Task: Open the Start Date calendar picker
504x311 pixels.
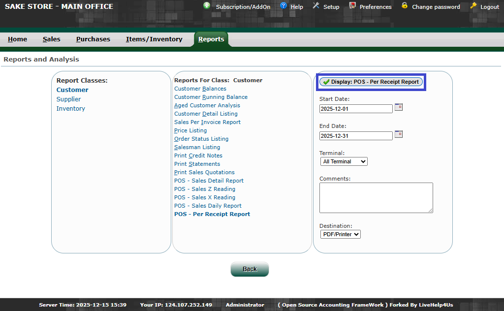Action: point(399,107)
